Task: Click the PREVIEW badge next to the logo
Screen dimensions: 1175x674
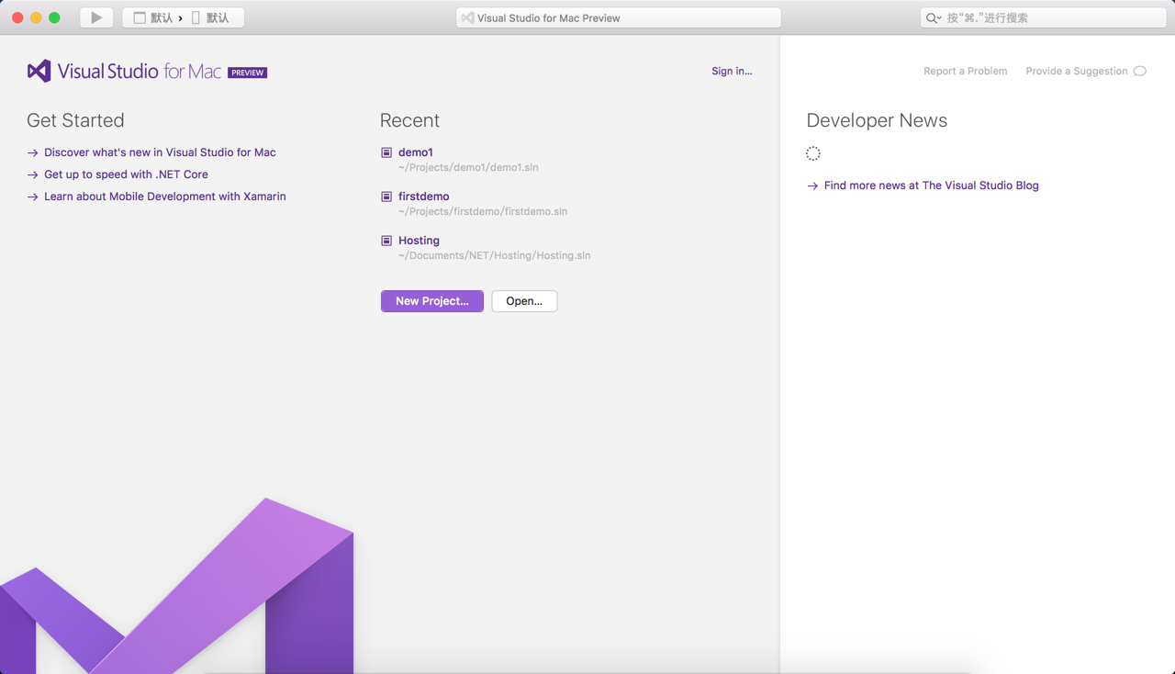Action: [248, 73]
